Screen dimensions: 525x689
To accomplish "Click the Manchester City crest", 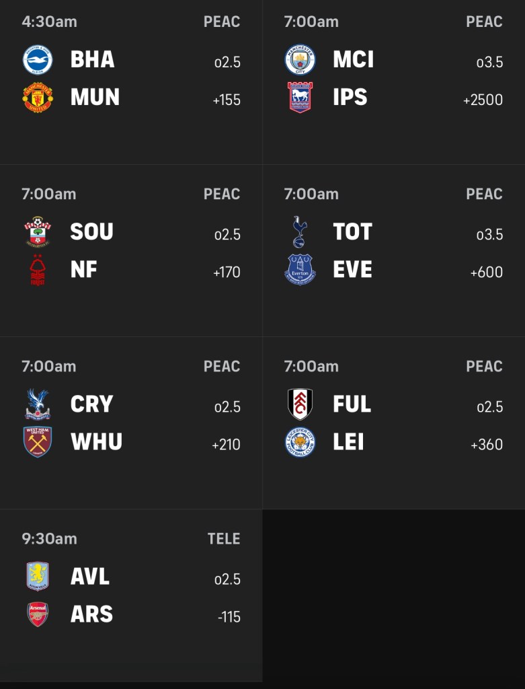I will 300,60.
